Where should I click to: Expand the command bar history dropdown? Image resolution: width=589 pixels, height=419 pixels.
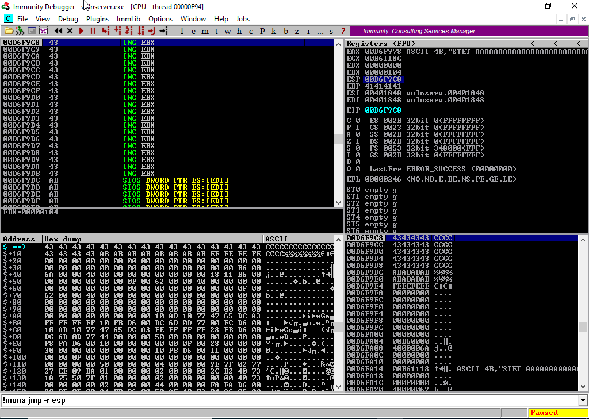point(583,401)
